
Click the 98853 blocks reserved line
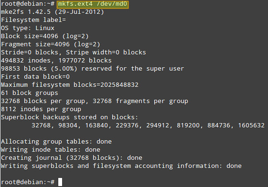pos(93,69)
